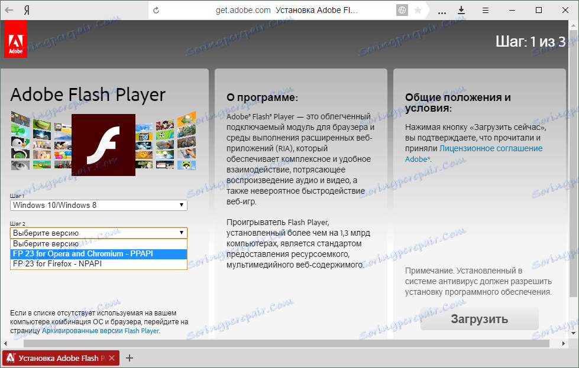The width and height of the screenshot is (579, 368).
Task: Open a new tab with the plus icon
Action: click(130, 358)
